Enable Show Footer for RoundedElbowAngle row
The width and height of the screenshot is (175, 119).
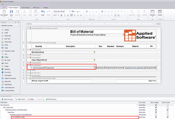tap(167, 117)
